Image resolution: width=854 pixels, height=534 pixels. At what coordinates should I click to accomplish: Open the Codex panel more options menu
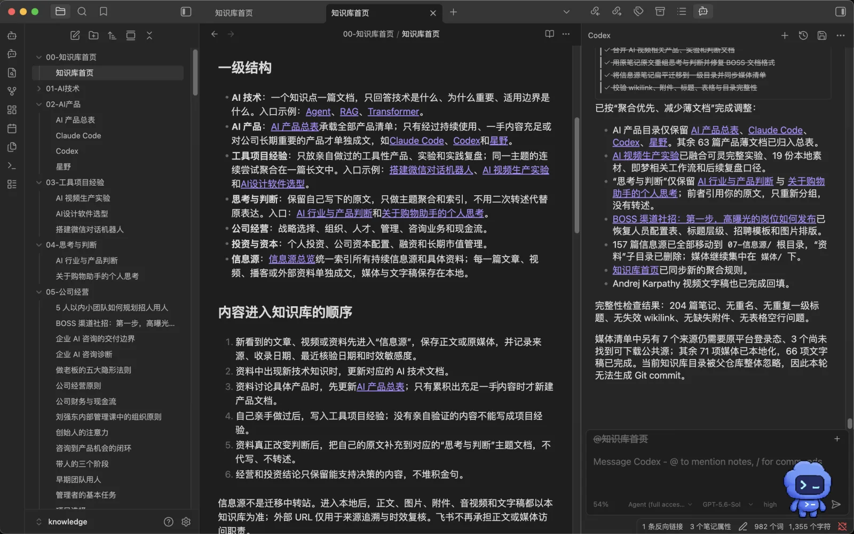pos(841,35)
